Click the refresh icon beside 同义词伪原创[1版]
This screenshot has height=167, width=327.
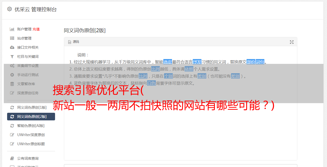12,107
